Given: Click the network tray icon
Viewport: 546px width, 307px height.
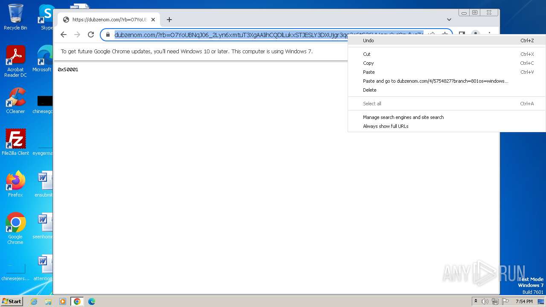Looking at the screenshot, I should (x=495, y=301).
